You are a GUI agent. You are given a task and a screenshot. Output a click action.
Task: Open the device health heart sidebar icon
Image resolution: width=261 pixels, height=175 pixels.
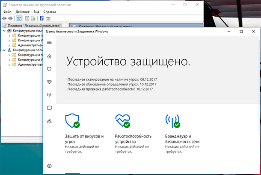coord(49,82)
